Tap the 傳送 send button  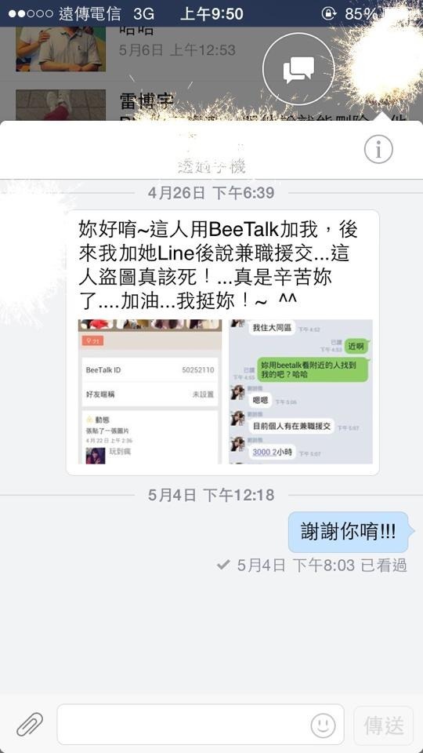click(383, 725)
